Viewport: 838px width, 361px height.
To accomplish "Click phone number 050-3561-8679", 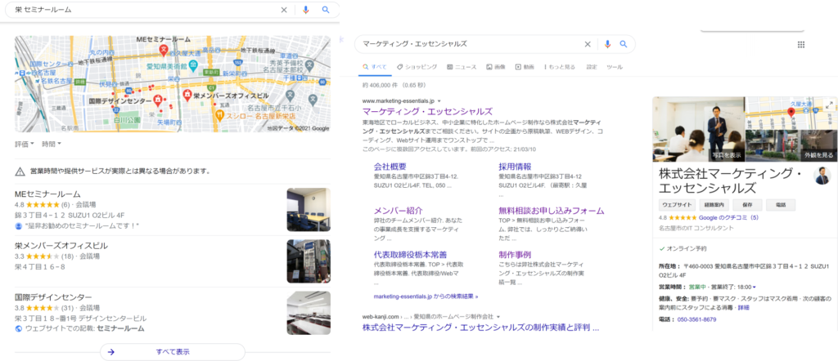I will click(697, 319).
